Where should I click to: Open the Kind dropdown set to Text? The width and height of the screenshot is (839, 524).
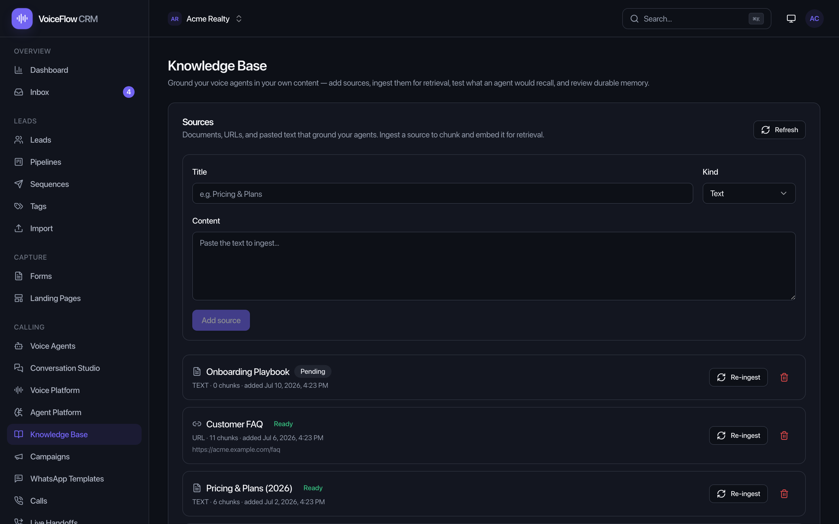tap(749, 193)
